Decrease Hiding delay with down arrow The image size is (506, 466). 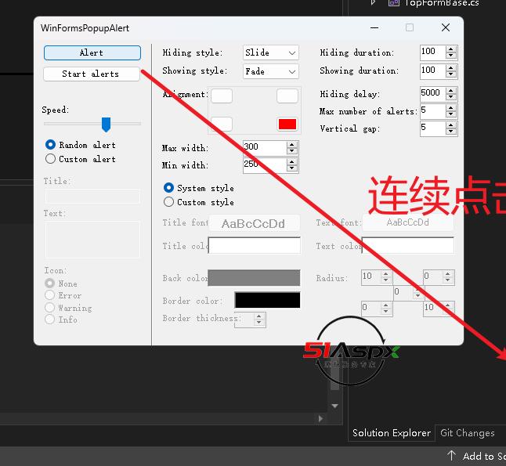(x=451, y=97)
